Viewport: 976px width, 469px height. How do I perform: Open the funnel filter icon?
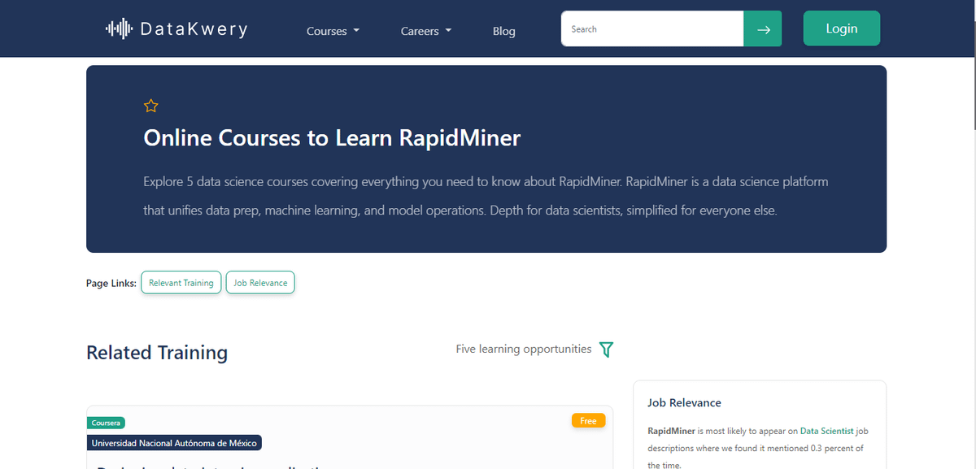pos(606,350)
